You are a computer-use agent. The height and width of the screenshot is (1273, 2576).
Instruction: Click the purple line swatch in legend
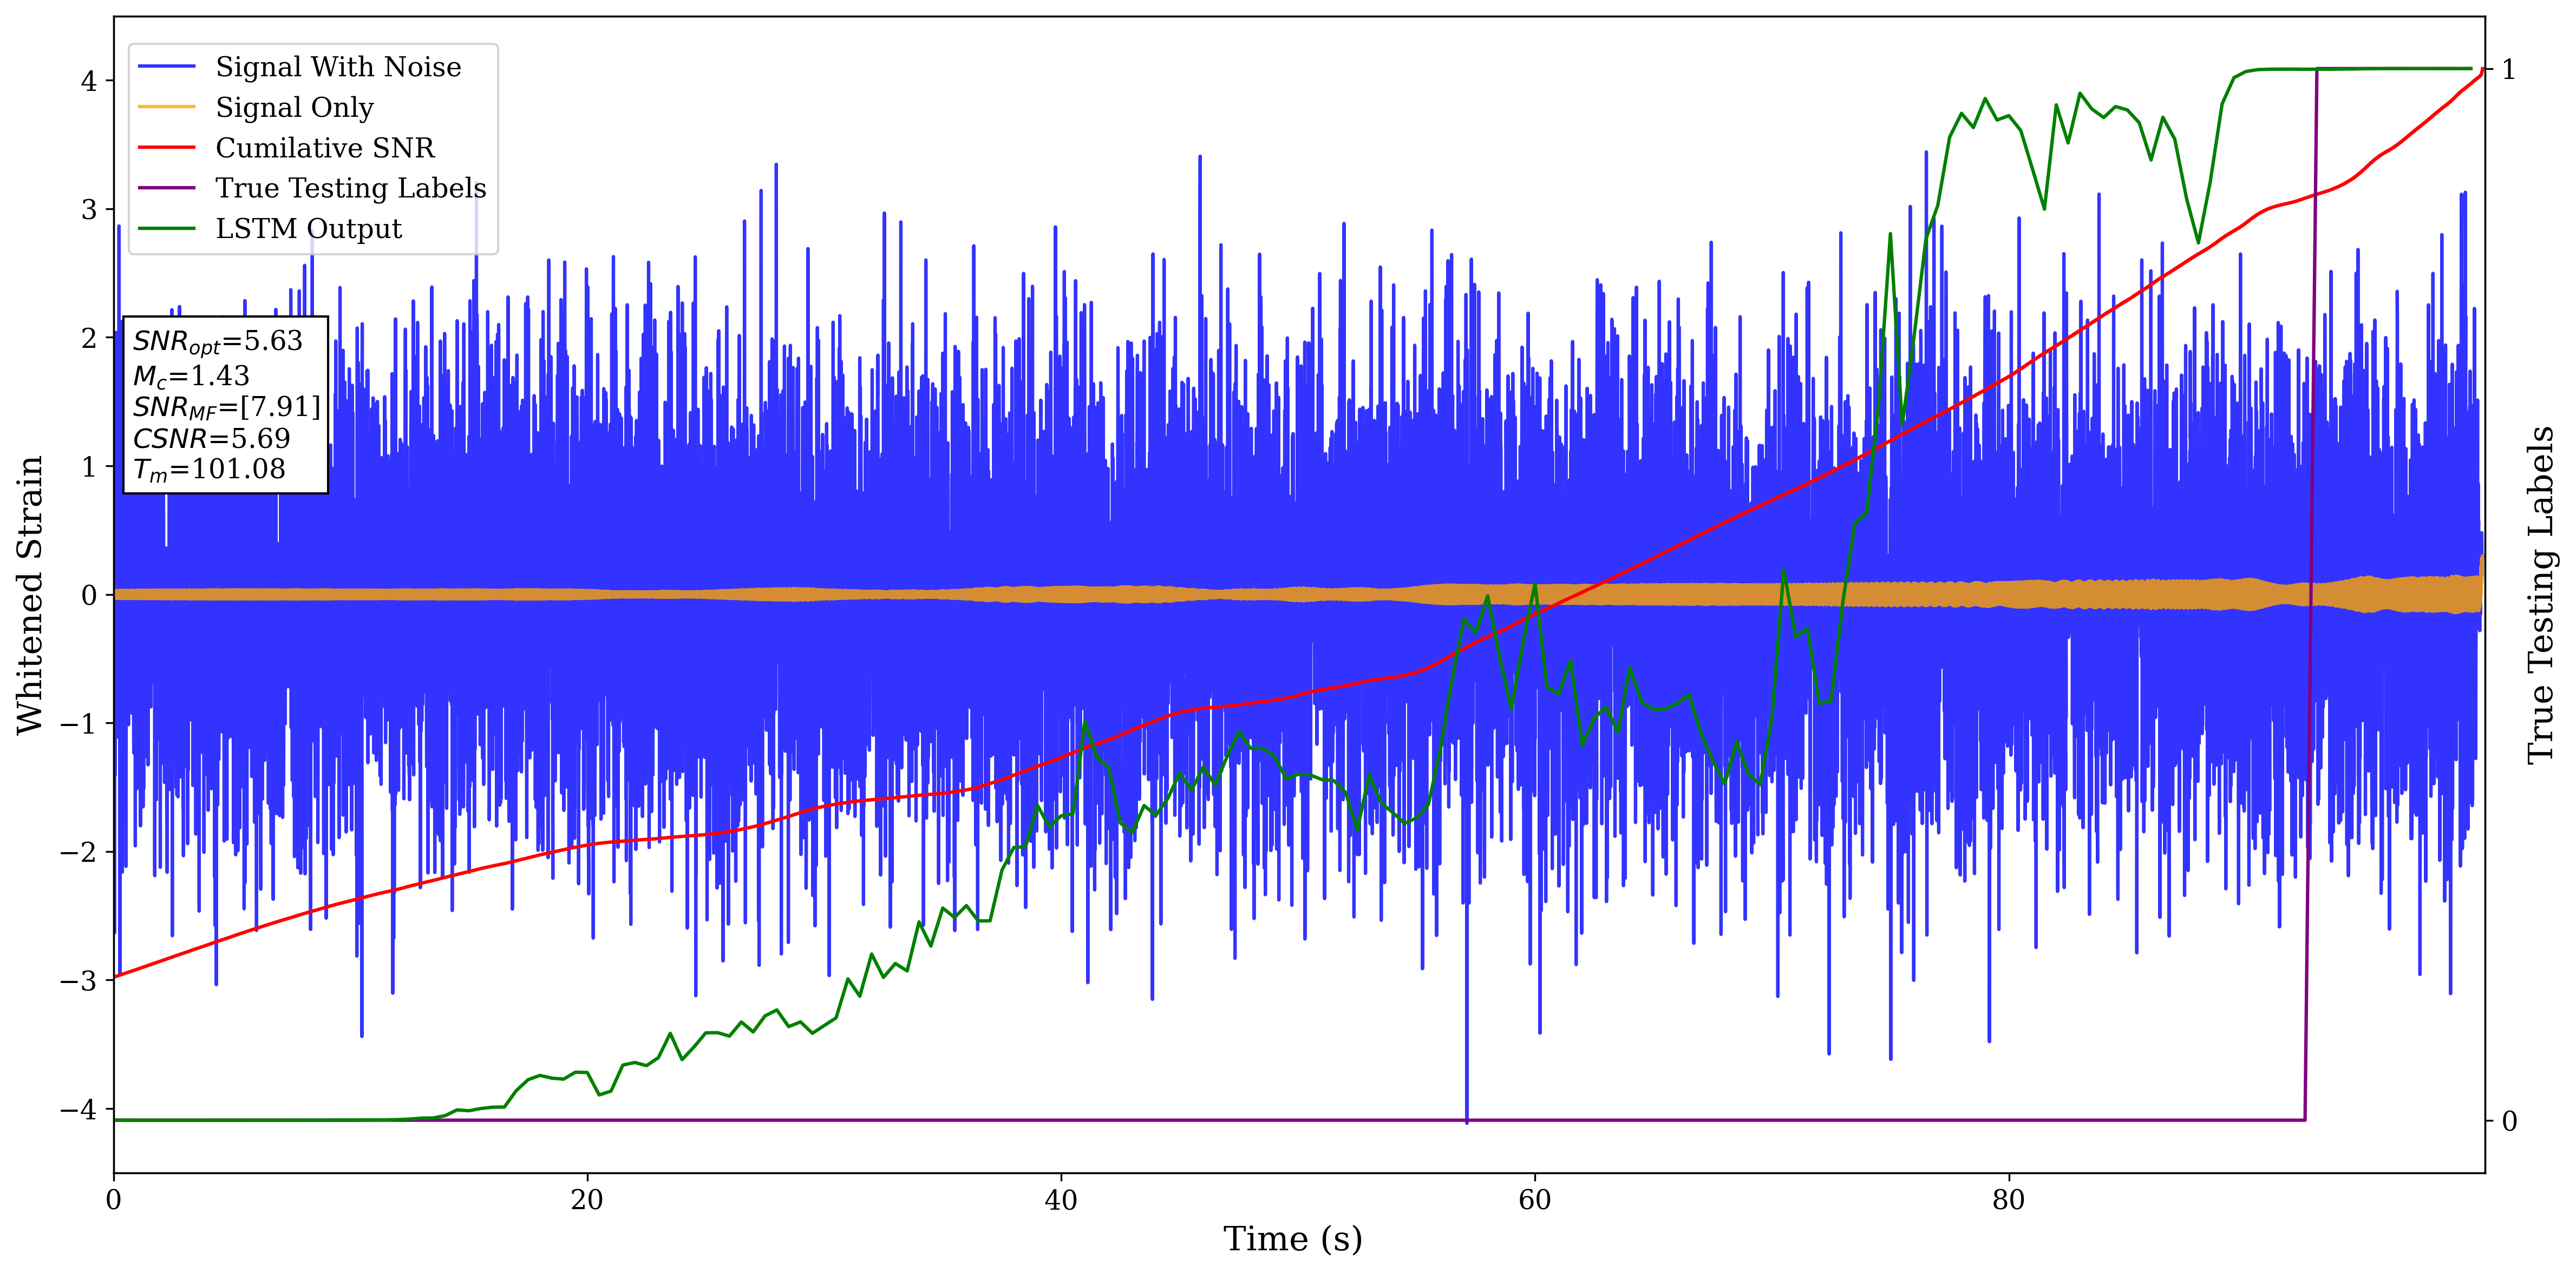coord(166,188)
